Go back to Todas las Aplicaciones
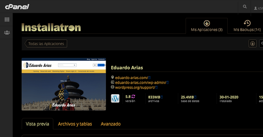This screenshot has height=137, width=263. click(x=46, y=44)
